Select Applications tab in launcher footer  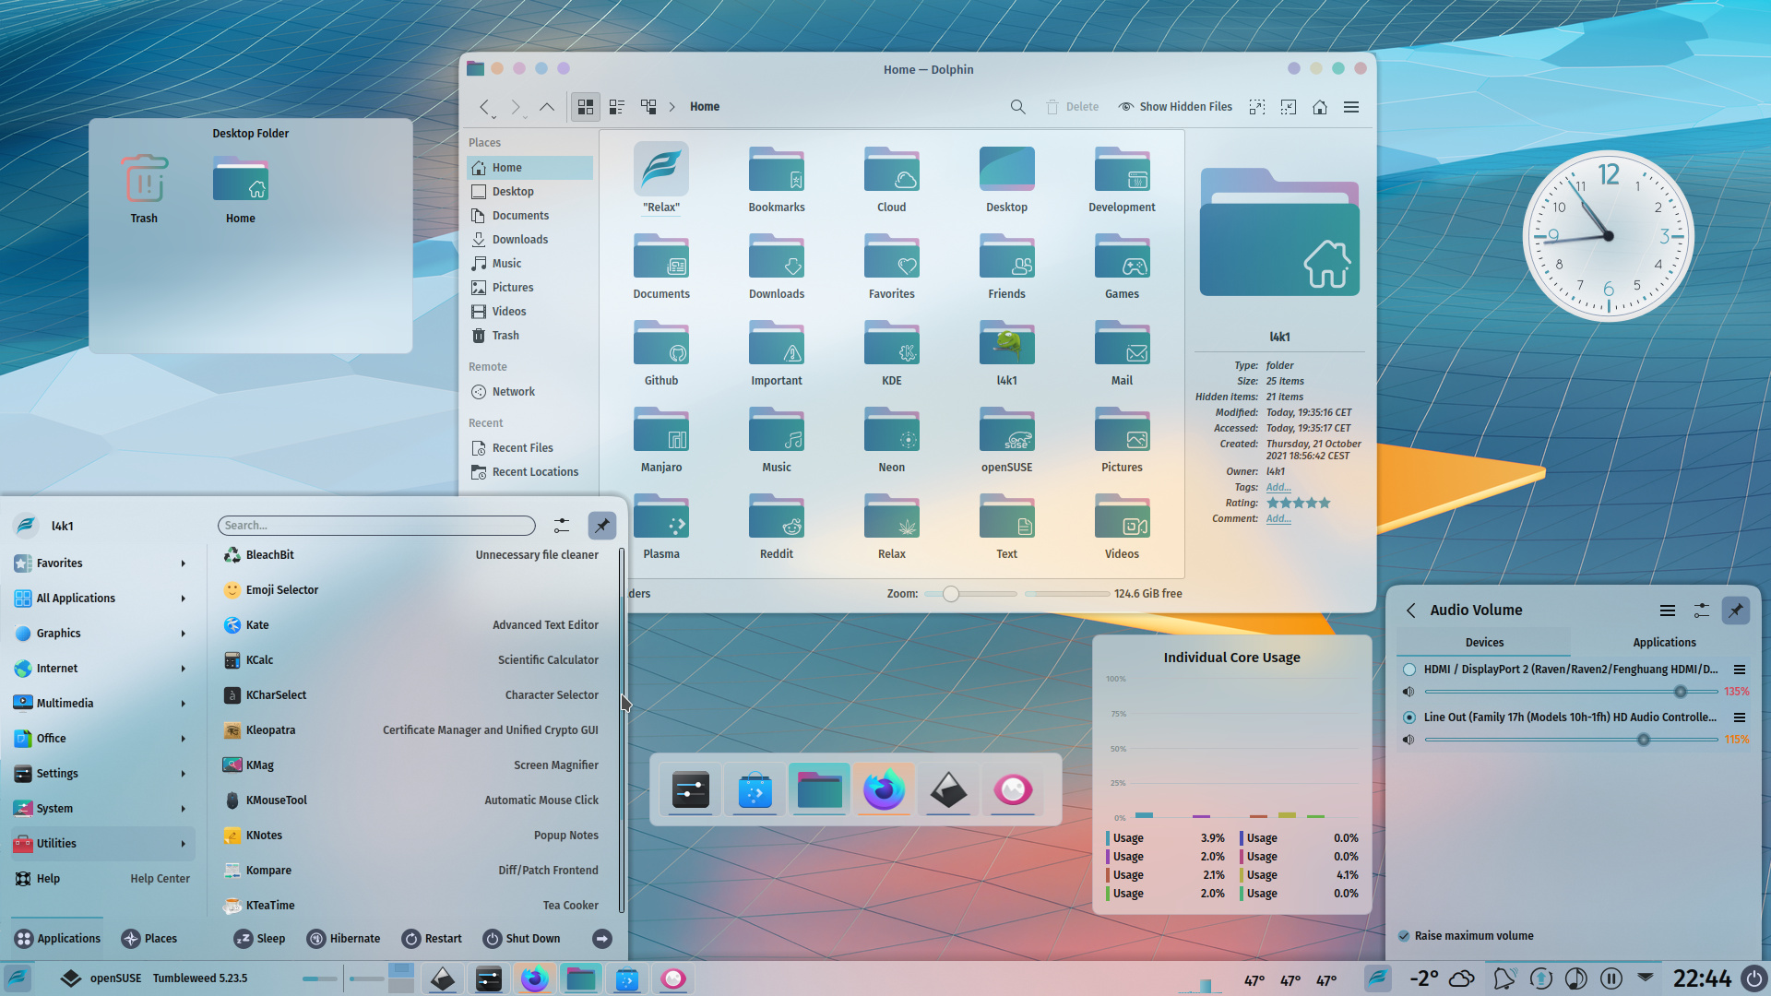pyautogui.click(x=57, y=939)
